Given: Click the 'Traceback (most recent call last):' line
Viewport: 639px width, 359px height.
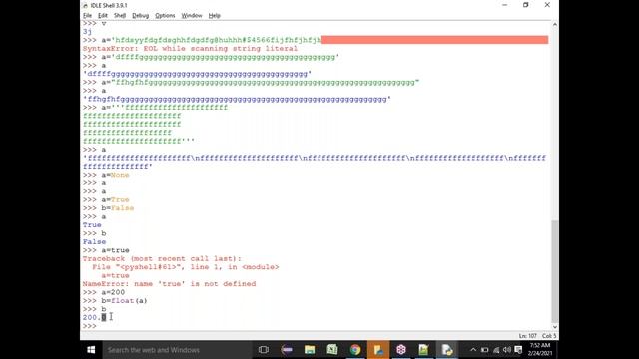Looking at the screenshot, I should coord(162,259).
